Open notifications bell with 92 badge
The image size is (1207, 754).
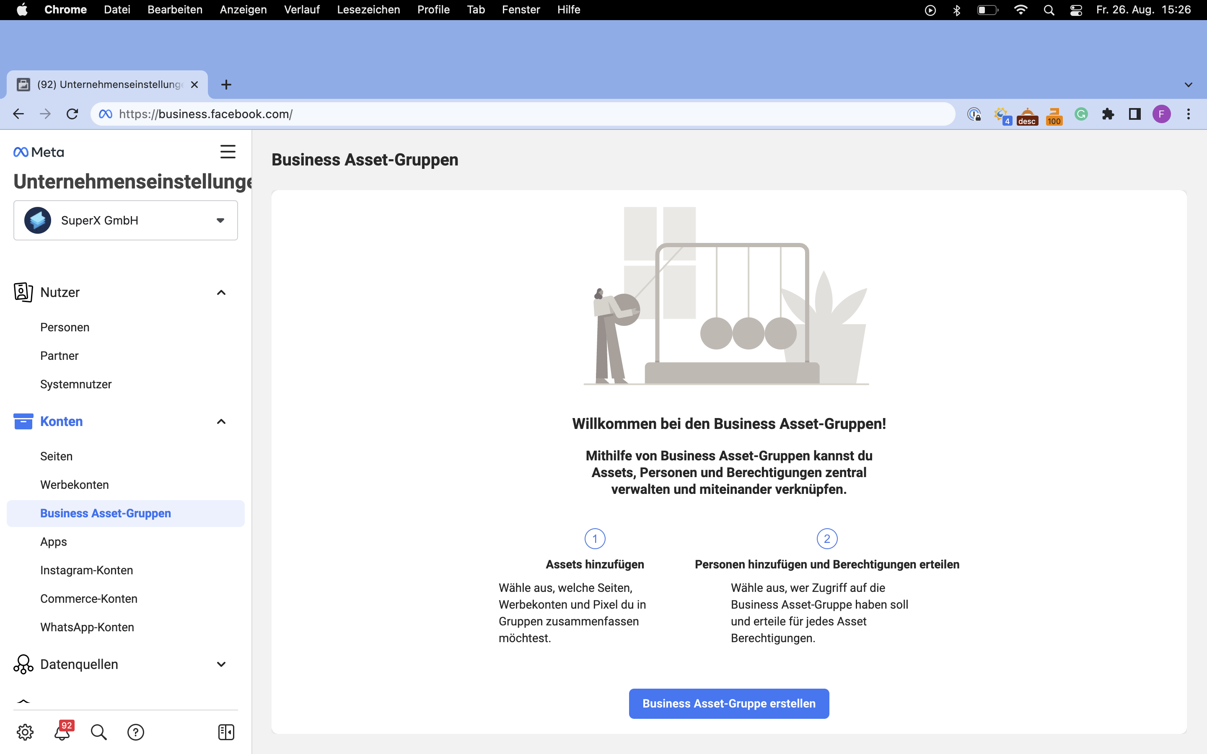point(62,732)
